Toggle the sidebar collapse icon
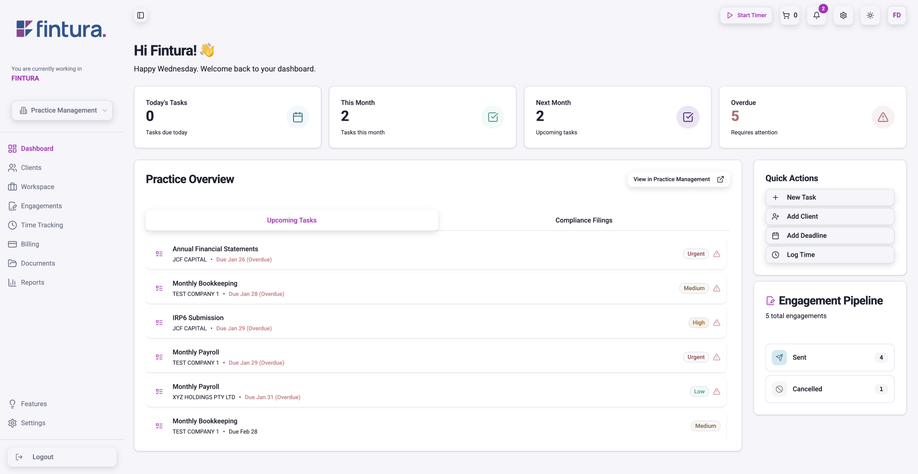Viewport: 918px width, 474px height. pos(141,15)
